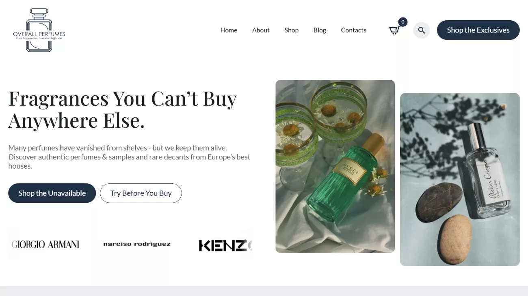The width and height of the screenshot is (528, 296).
Task: Open the green Gucci perfume photo
Action: tap(335, 166)
